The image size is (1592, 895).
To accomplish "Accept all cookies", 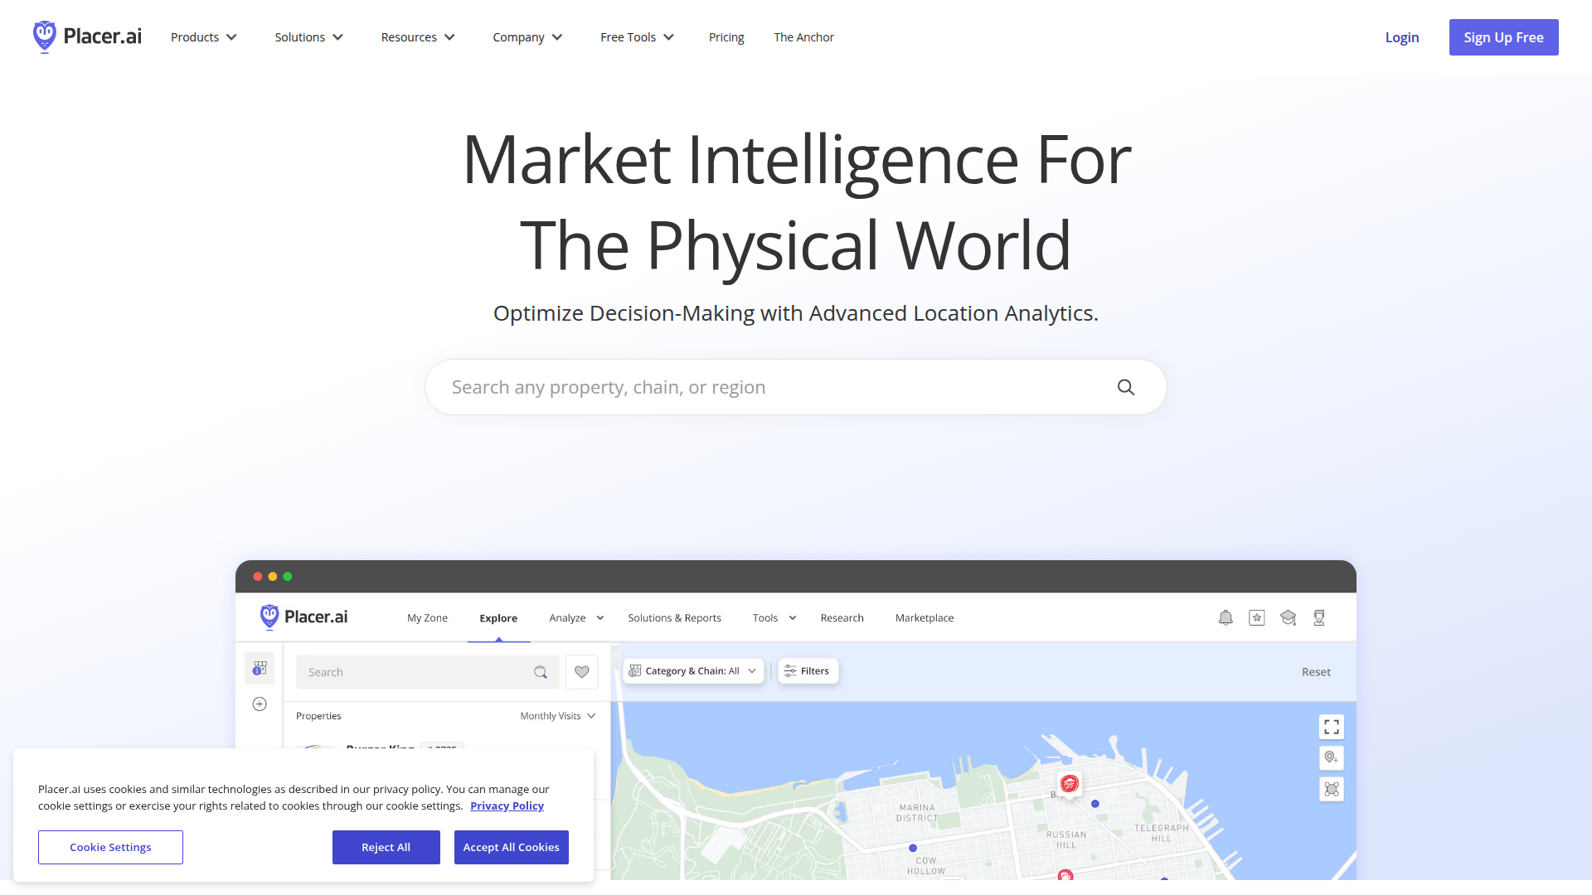I will coord(512,847).
